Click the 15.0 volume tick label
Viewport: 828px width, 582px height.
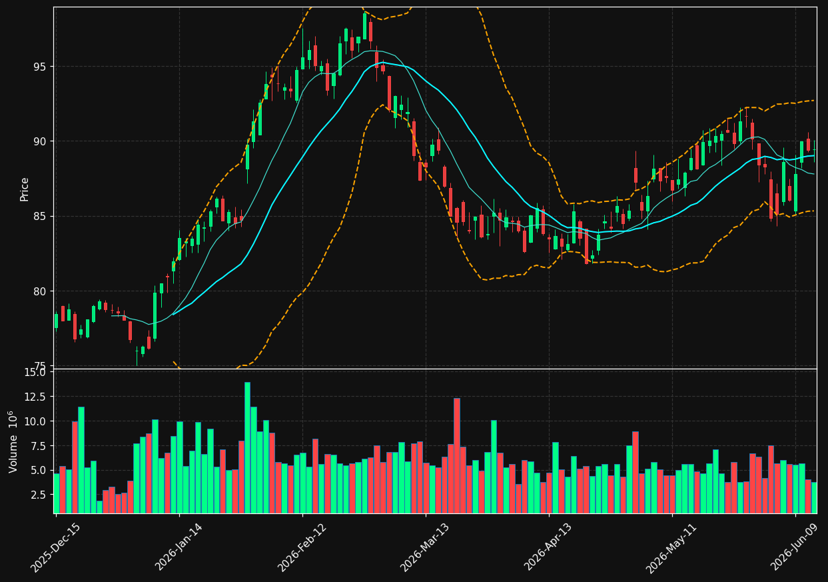(x=35, y=372)
